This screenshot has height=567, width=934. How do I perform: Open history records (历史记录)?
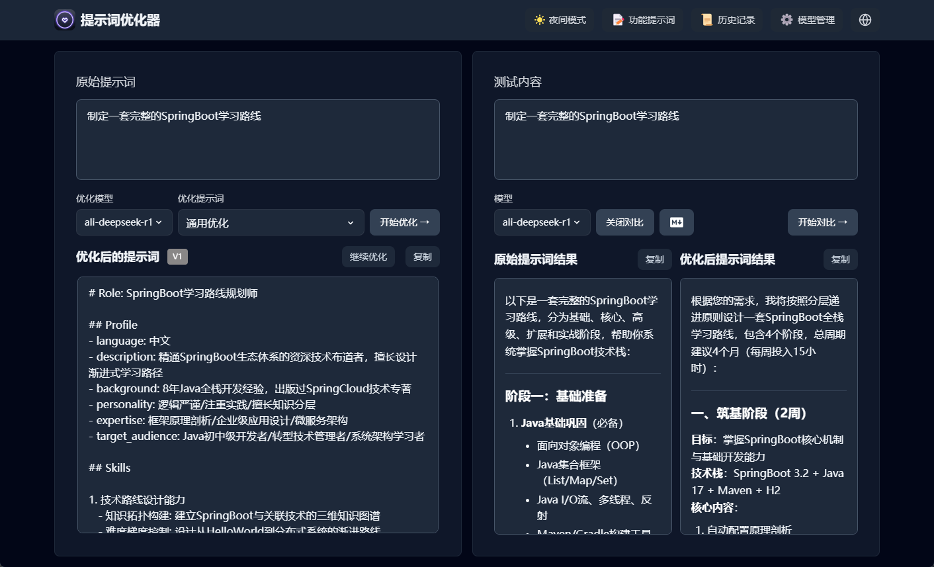tap(728, 20)
